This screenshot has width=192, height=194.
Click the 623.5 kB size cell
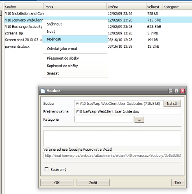point(154,27)
